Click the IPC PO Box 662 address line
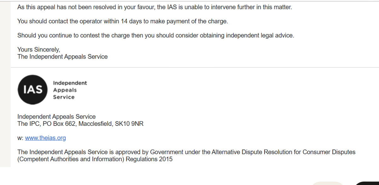 80,124
